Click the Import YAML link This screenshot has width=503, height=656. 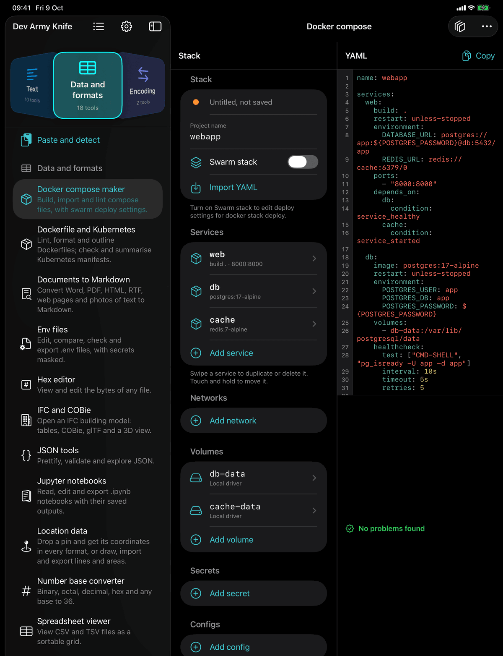233,188
